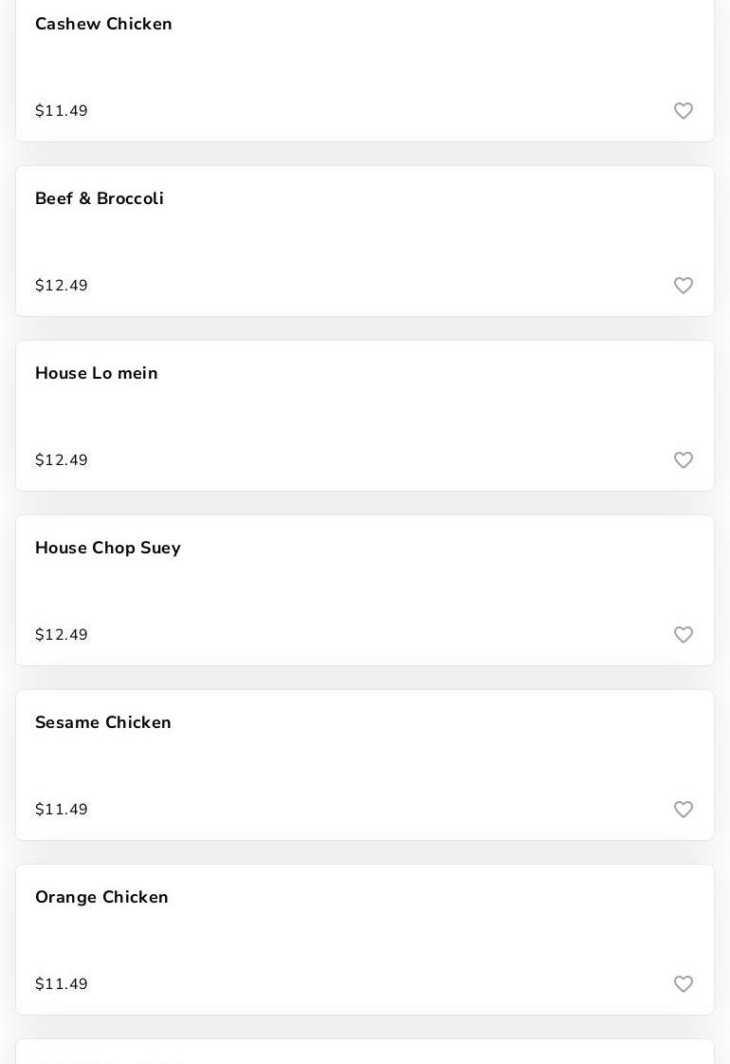Image resolution: width=730 pixels, height=1064 pixels.
Task: Open House Lo mein dish details
Action: (97, 374)
